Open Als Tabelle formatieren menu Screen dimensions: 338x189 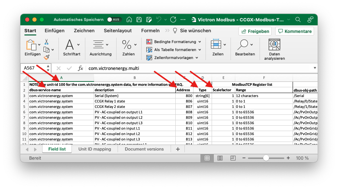tap(174, 50)
